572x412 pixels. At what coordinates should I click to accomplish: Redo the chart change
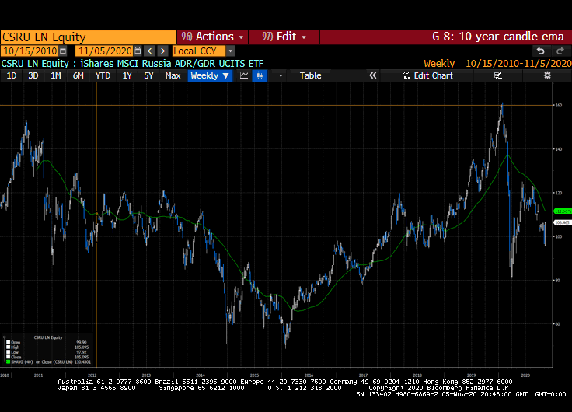click(560, 51)
